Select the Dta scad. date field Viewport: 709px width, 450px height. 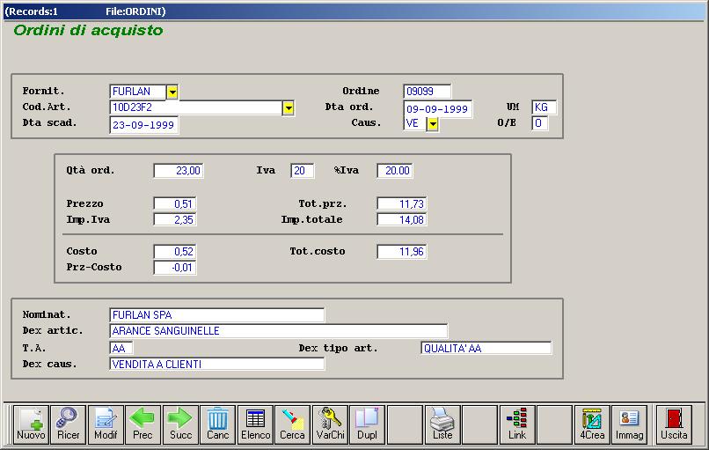point(144,125)
